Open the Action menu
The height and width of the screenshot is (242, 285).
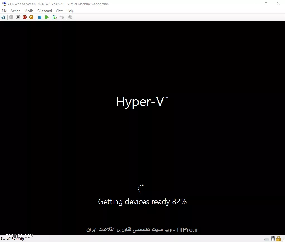pos(15,11)
